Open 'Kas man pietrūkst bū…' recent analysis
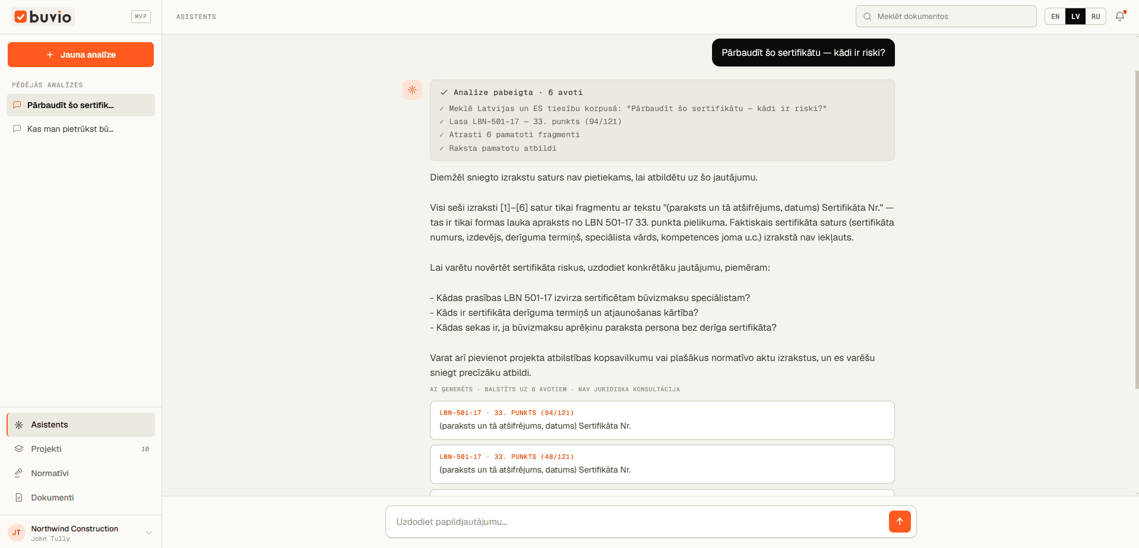The image size is (1139, 548). 81,129
